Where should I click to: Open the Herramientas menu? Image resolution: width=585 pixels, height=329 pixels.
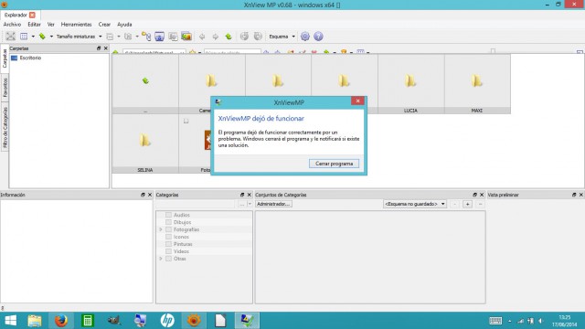pos(76,25)
